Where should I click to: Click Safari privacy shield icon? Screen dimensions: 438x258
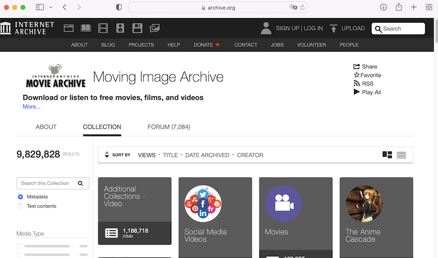tap(119, 7)
